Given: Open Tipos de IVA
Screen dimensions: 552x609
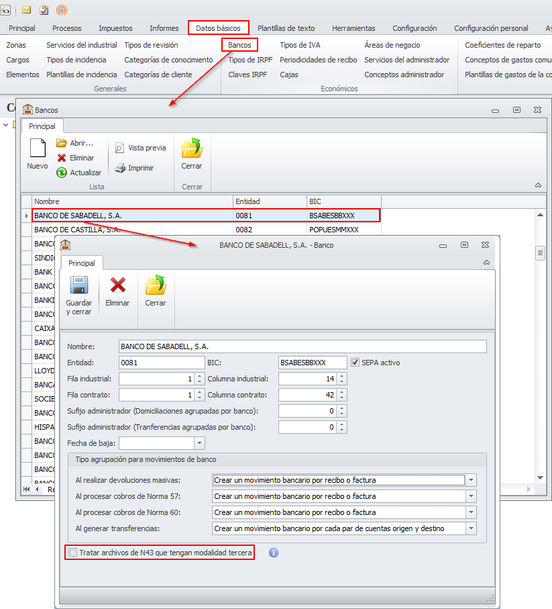Looking at the screenshot, I should pyautogui.click(x=300, y=45).
